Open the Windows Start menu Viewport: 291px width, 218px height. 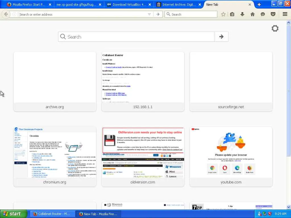pyautogui.click(x=13, y=214)
